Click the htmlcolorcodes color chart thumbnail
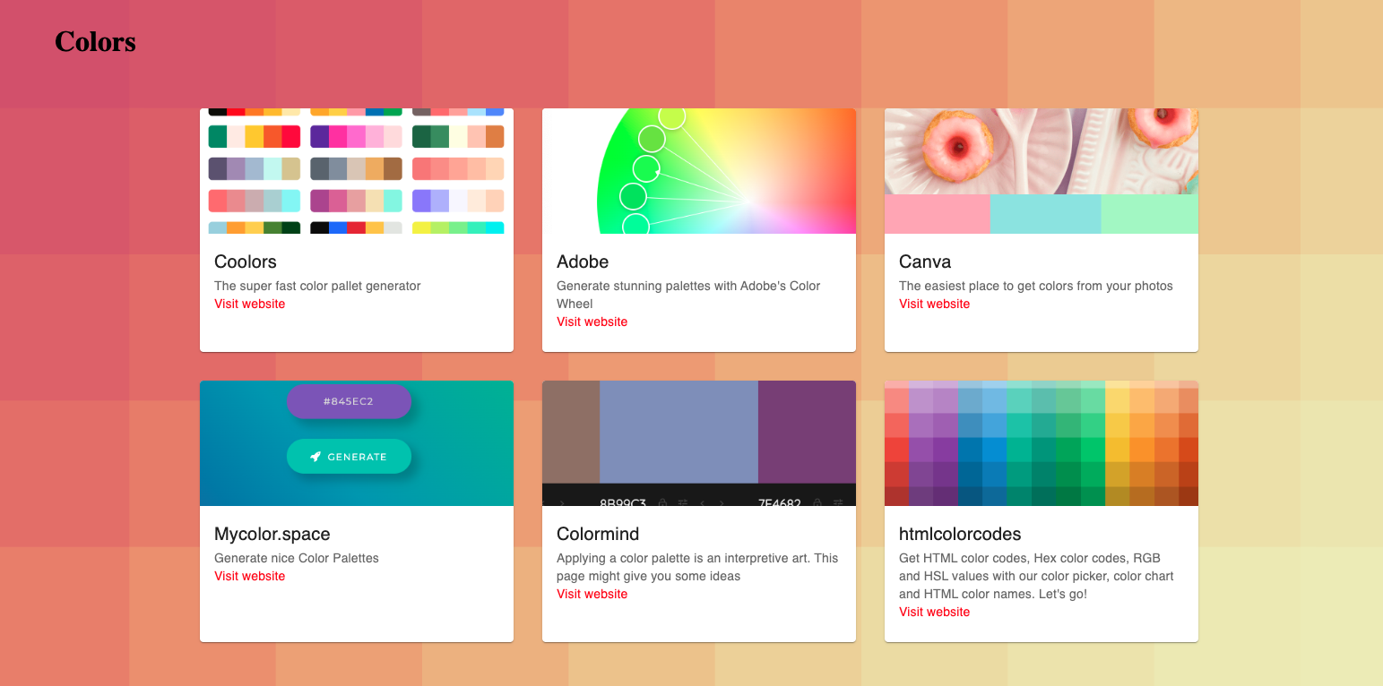 pos(1042,443)
